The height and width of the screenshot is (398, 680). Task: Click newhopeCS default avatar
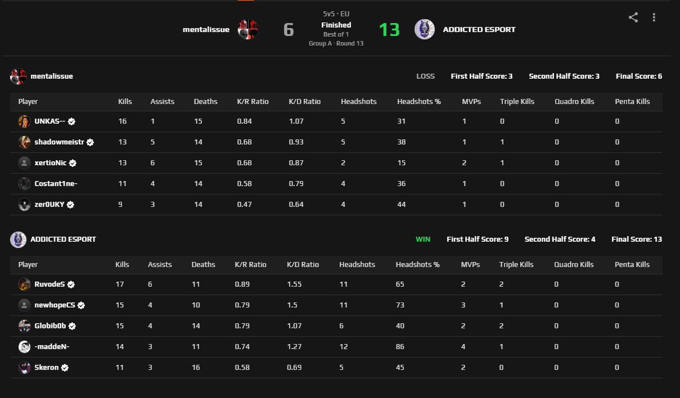[24, 305]
